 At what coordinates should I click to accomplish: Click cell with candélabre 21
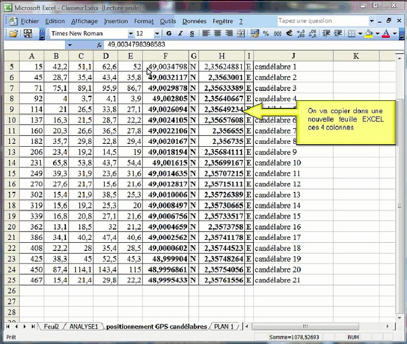[x=293, y=280]
